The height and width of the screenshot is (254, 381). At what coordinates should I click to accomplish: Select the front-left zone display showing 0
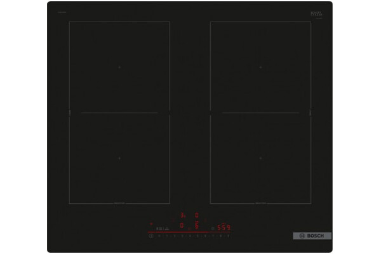point(182,225)
